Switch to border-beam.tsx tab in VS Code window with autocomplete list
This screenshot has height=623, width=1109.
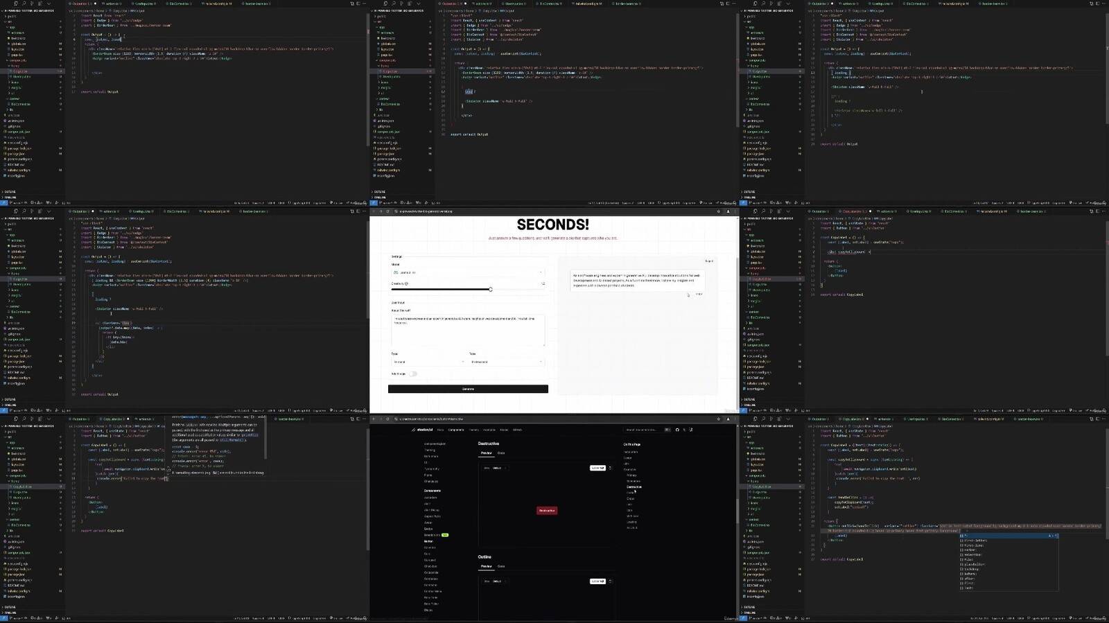click(x=1028, y=419)
